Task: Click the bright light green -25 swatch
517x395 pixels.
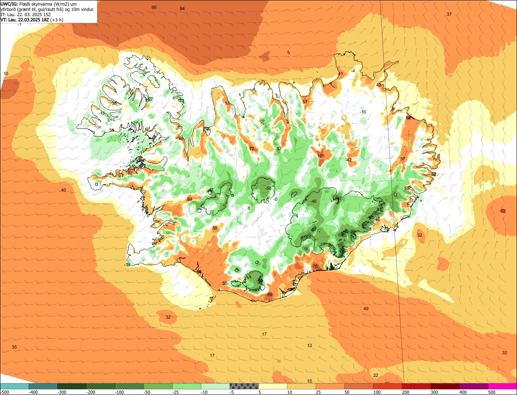Action: (187, 386)
